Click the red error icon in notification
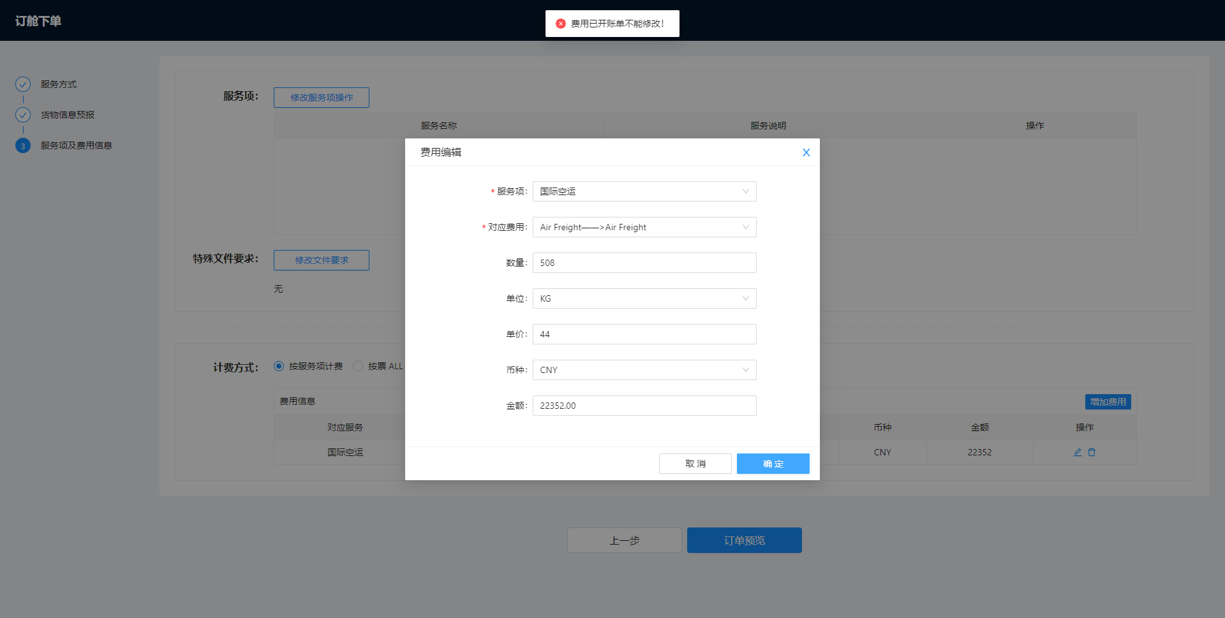1225x618 pixels. (x=561, y=24)
